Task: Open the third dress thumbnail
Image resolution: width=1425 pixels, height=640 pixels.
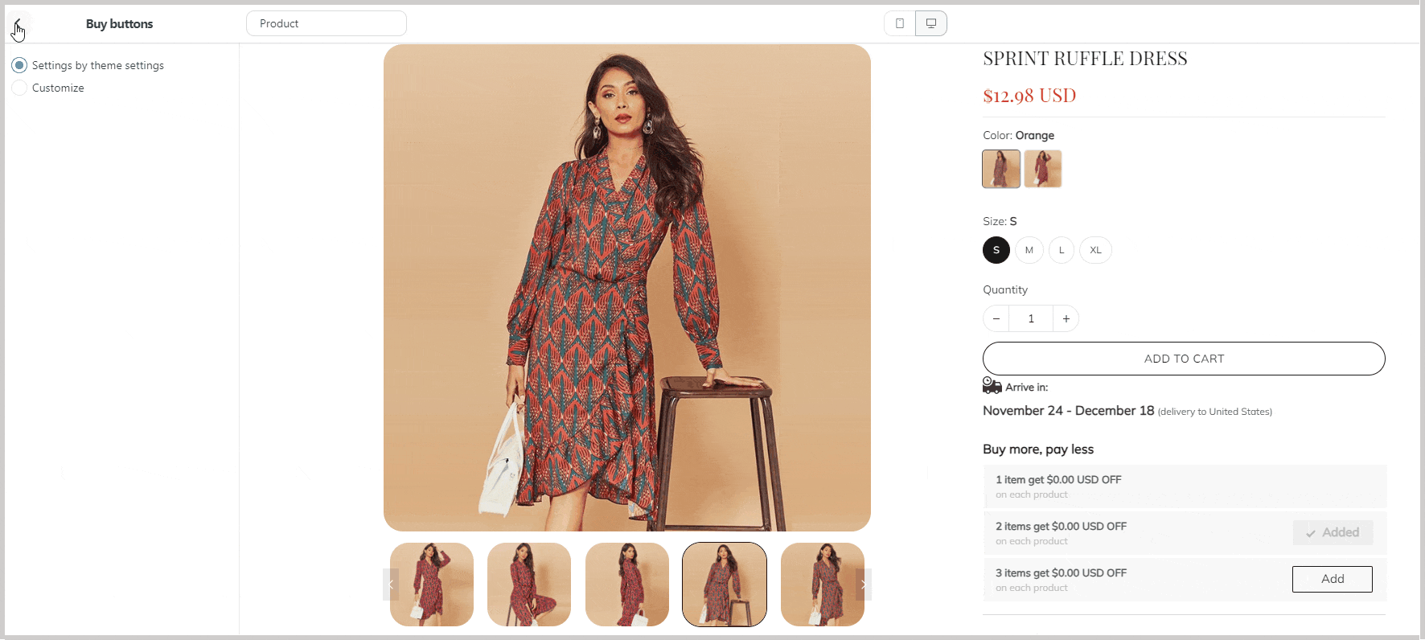Action: point(627,585)
